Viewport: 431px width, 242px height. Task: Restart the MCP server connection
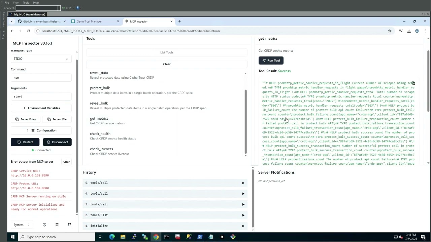click(25, 142)
